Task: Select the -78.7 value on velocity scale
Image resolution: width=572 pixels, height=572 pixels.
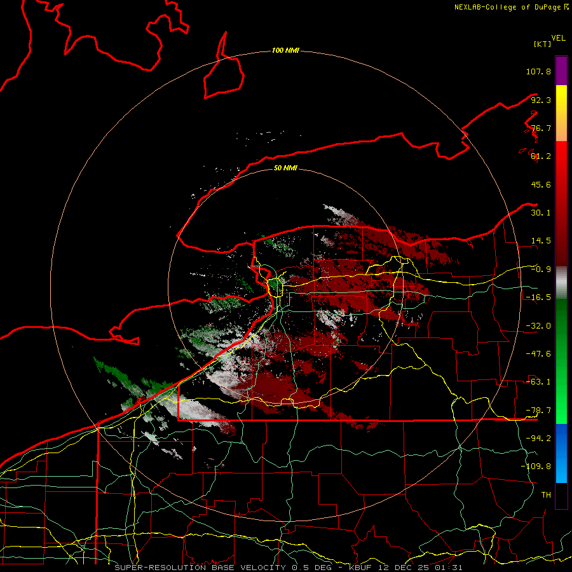Action: [538, 411]
